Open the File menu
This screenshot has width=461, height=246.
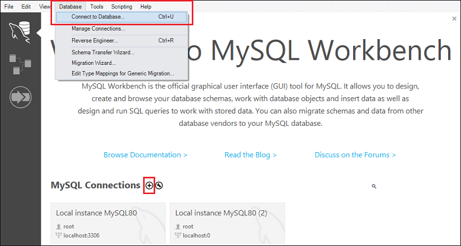(9, 7)
